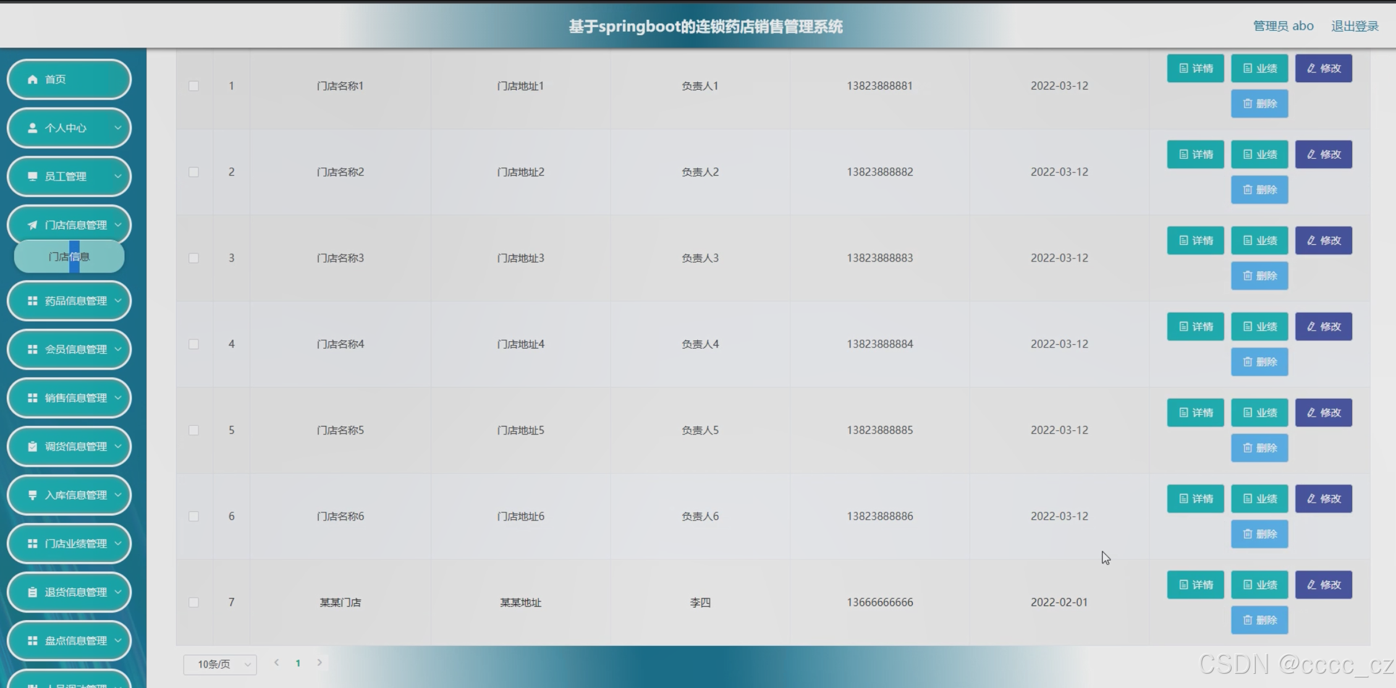Click the grid icon in 药品信息管理

point(33,301)
